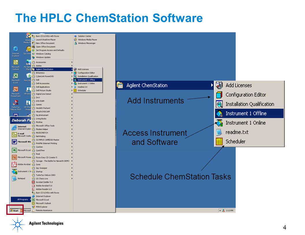Screen dimensions: 305x235
Task: Click the Start button
Action: click(14, 211)
